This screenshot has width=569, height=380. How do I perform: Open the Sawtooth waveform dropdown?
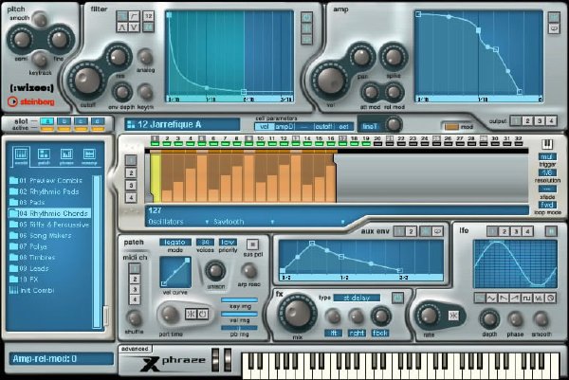244,222
